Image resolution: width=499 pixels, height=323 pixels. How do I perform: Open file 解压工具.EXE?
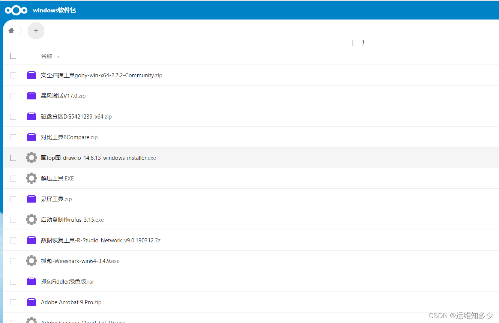pyautogui.click(x=57, y=178)
